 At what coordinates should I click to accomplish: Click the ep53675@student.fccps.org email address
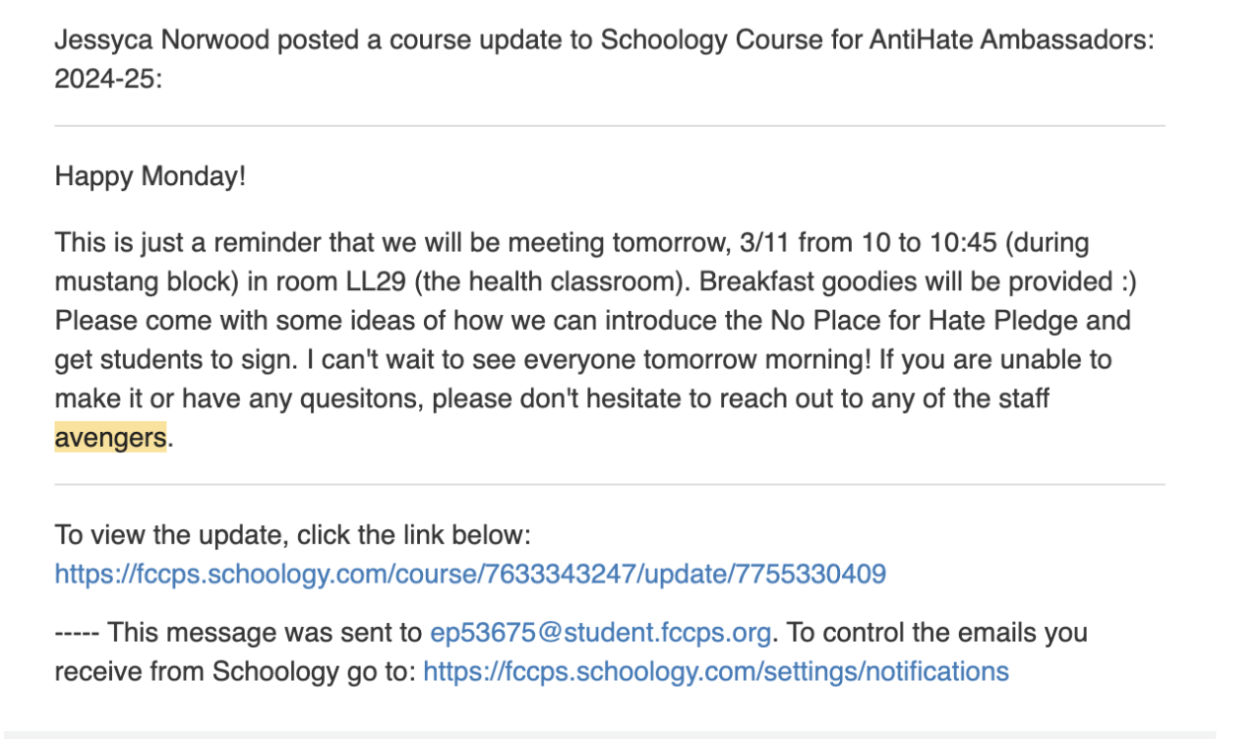[600, 632]
